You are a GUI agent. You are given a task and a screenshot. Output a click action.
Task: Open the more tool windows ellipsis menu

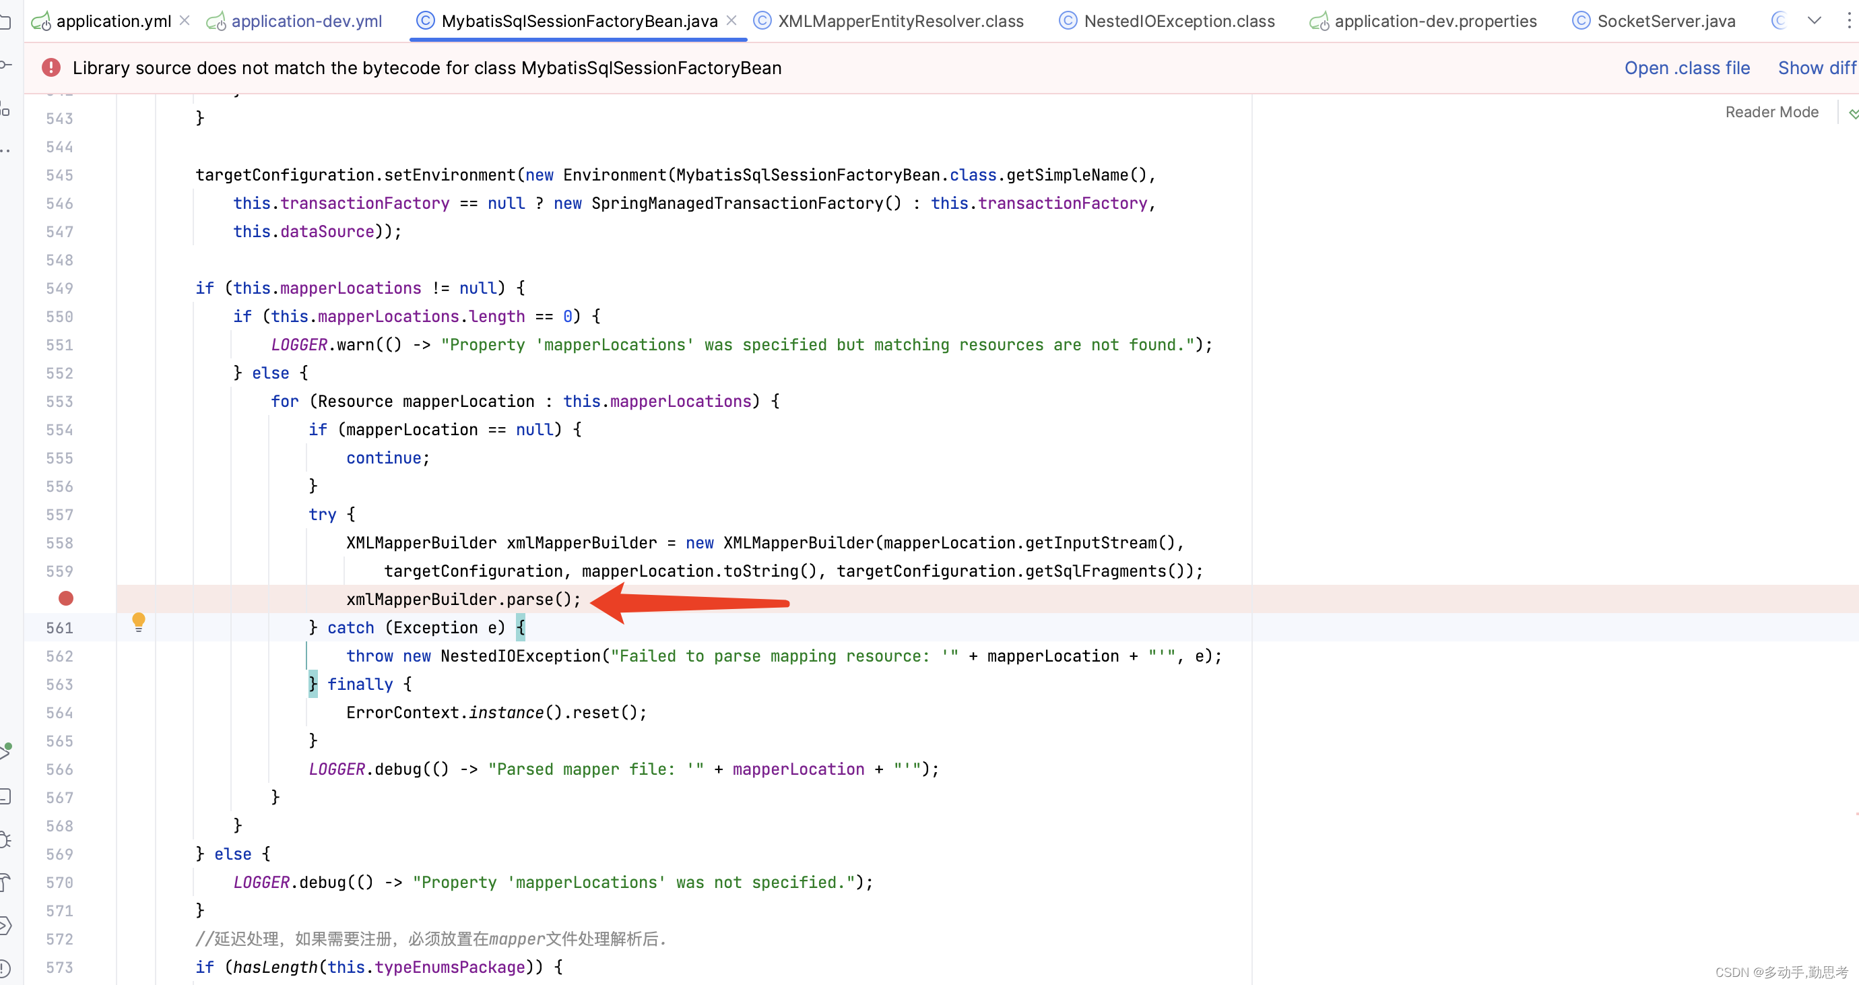tap(6, 150)
